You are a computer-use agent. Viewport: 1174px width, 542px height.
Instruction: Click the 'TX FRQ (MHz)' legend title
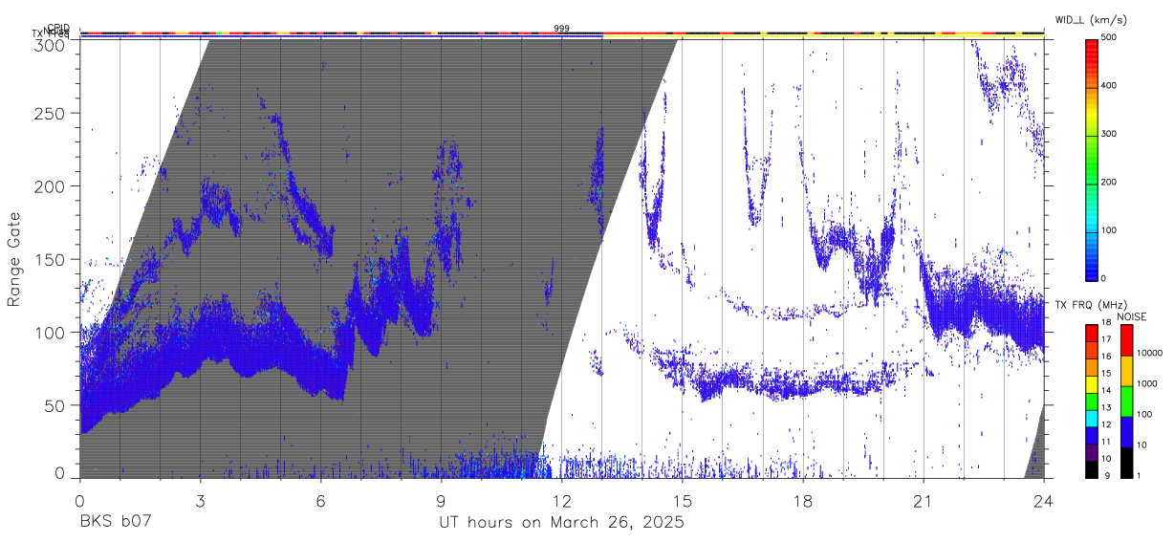pos(1089,305)
